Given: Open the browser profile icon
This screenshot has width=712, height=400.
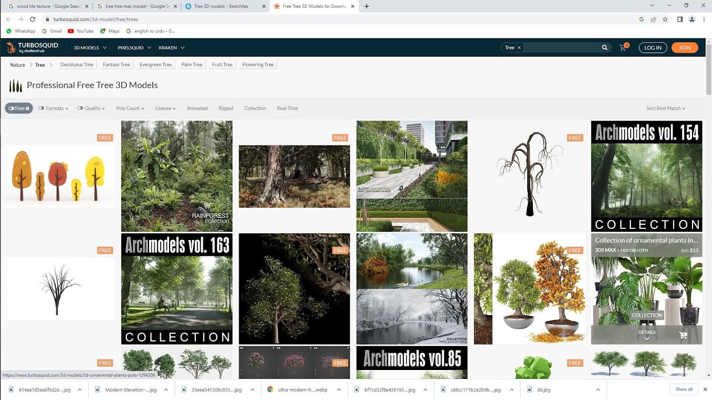Looking at the screenshot, I should [x=692, y=19].
